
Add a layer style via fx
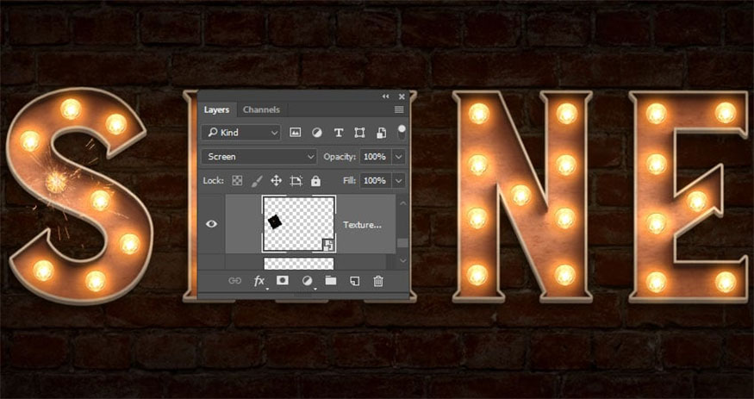click(259, 281)
